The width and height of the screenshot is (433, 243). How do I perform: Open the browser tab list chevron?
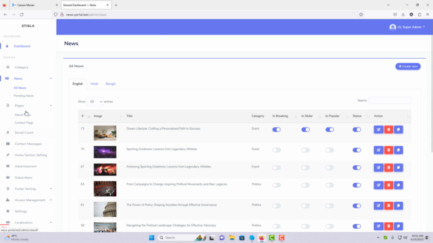pyautogui.click(x=388, y=5)
